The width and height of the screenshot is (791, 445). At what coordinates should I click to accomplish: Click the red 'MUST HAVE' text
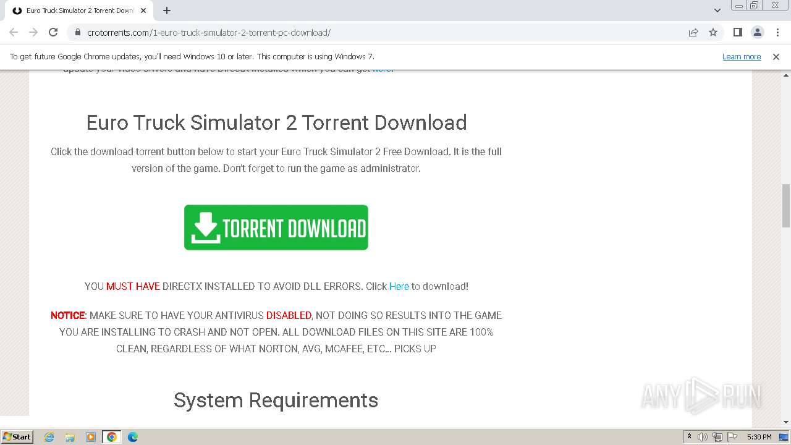tap(133, 286)
